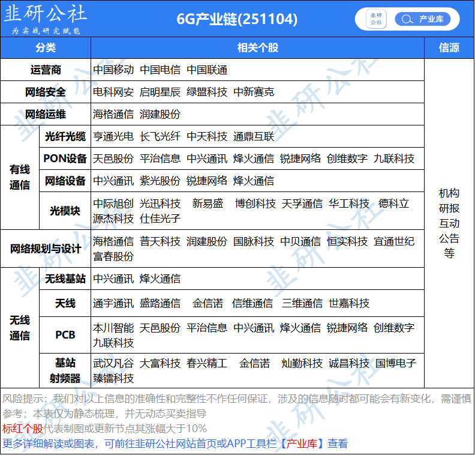Select the 运营商 category row
This screenshot has height=455, width=475.
[46, 70]
